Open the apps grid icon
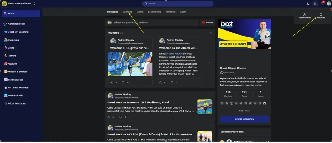This screenshot has height=143, width=332. 315,4
